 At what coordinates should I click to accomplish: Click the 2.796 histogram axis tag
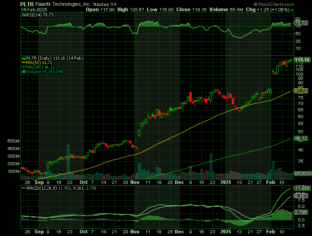[x=301, y=212]
